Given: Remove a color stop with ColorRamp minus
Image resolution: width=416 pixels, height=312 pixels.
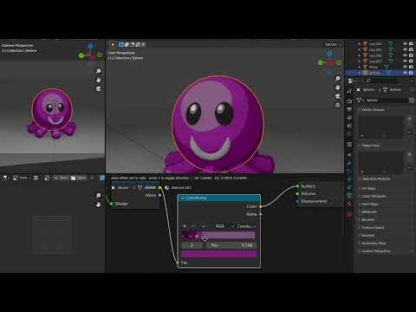Looking at the screenshot, I should pyautogui.click(x=193, y=226).
